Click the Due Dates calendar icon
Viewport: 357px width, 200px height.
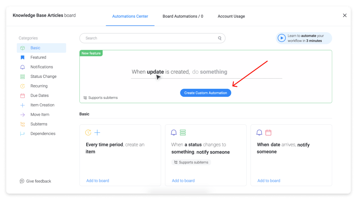point(23,95)
